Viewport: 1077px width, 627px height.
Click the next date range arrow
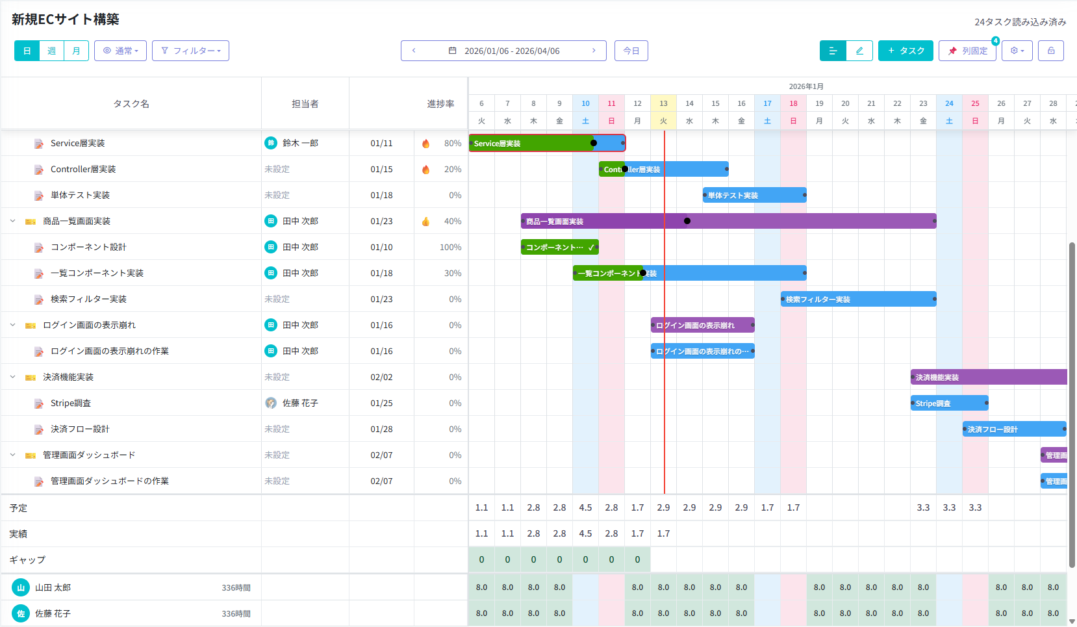594,51
